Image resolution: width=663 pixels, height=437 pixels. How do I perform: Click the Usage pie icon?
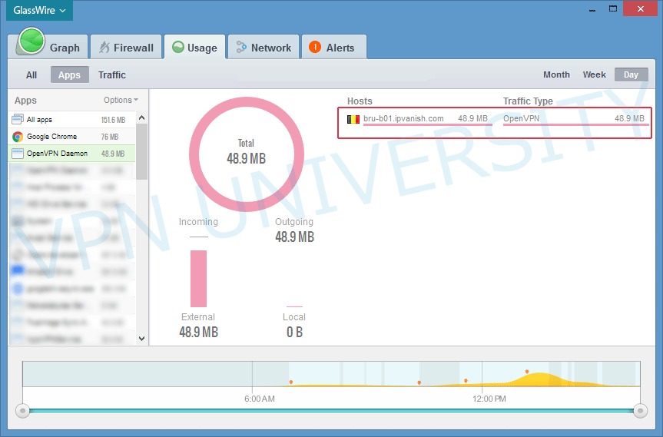click(178, 47)
